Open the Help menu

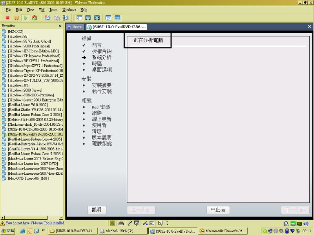point(84,10)
